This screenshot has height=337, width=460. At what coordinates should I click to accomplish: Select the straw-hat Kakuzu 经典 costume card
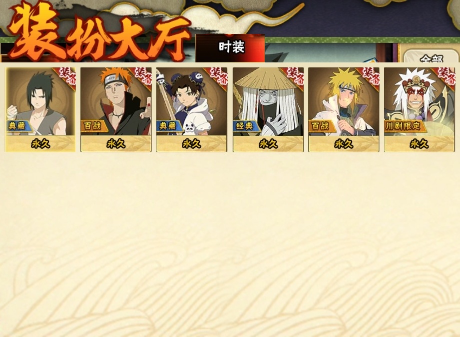(268, 110)
